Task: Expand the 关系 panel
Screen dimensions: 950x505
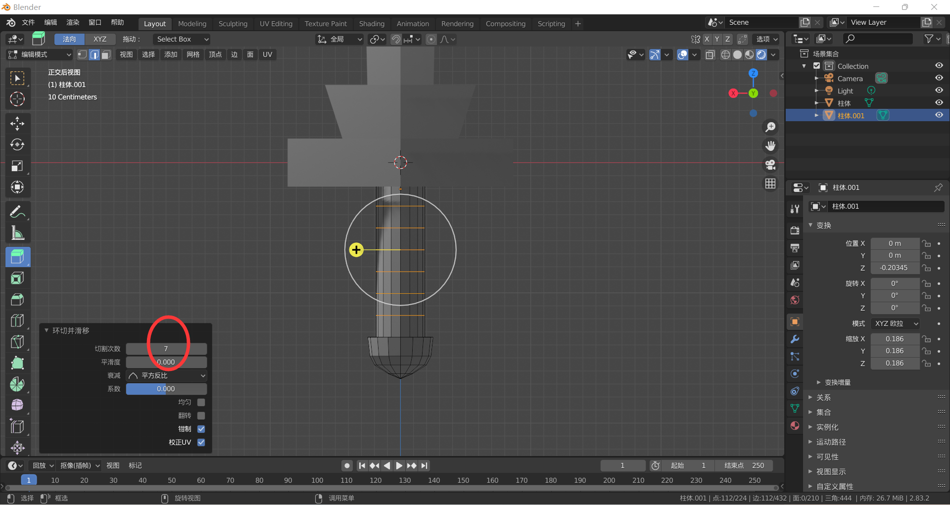Action: [823, 398]
